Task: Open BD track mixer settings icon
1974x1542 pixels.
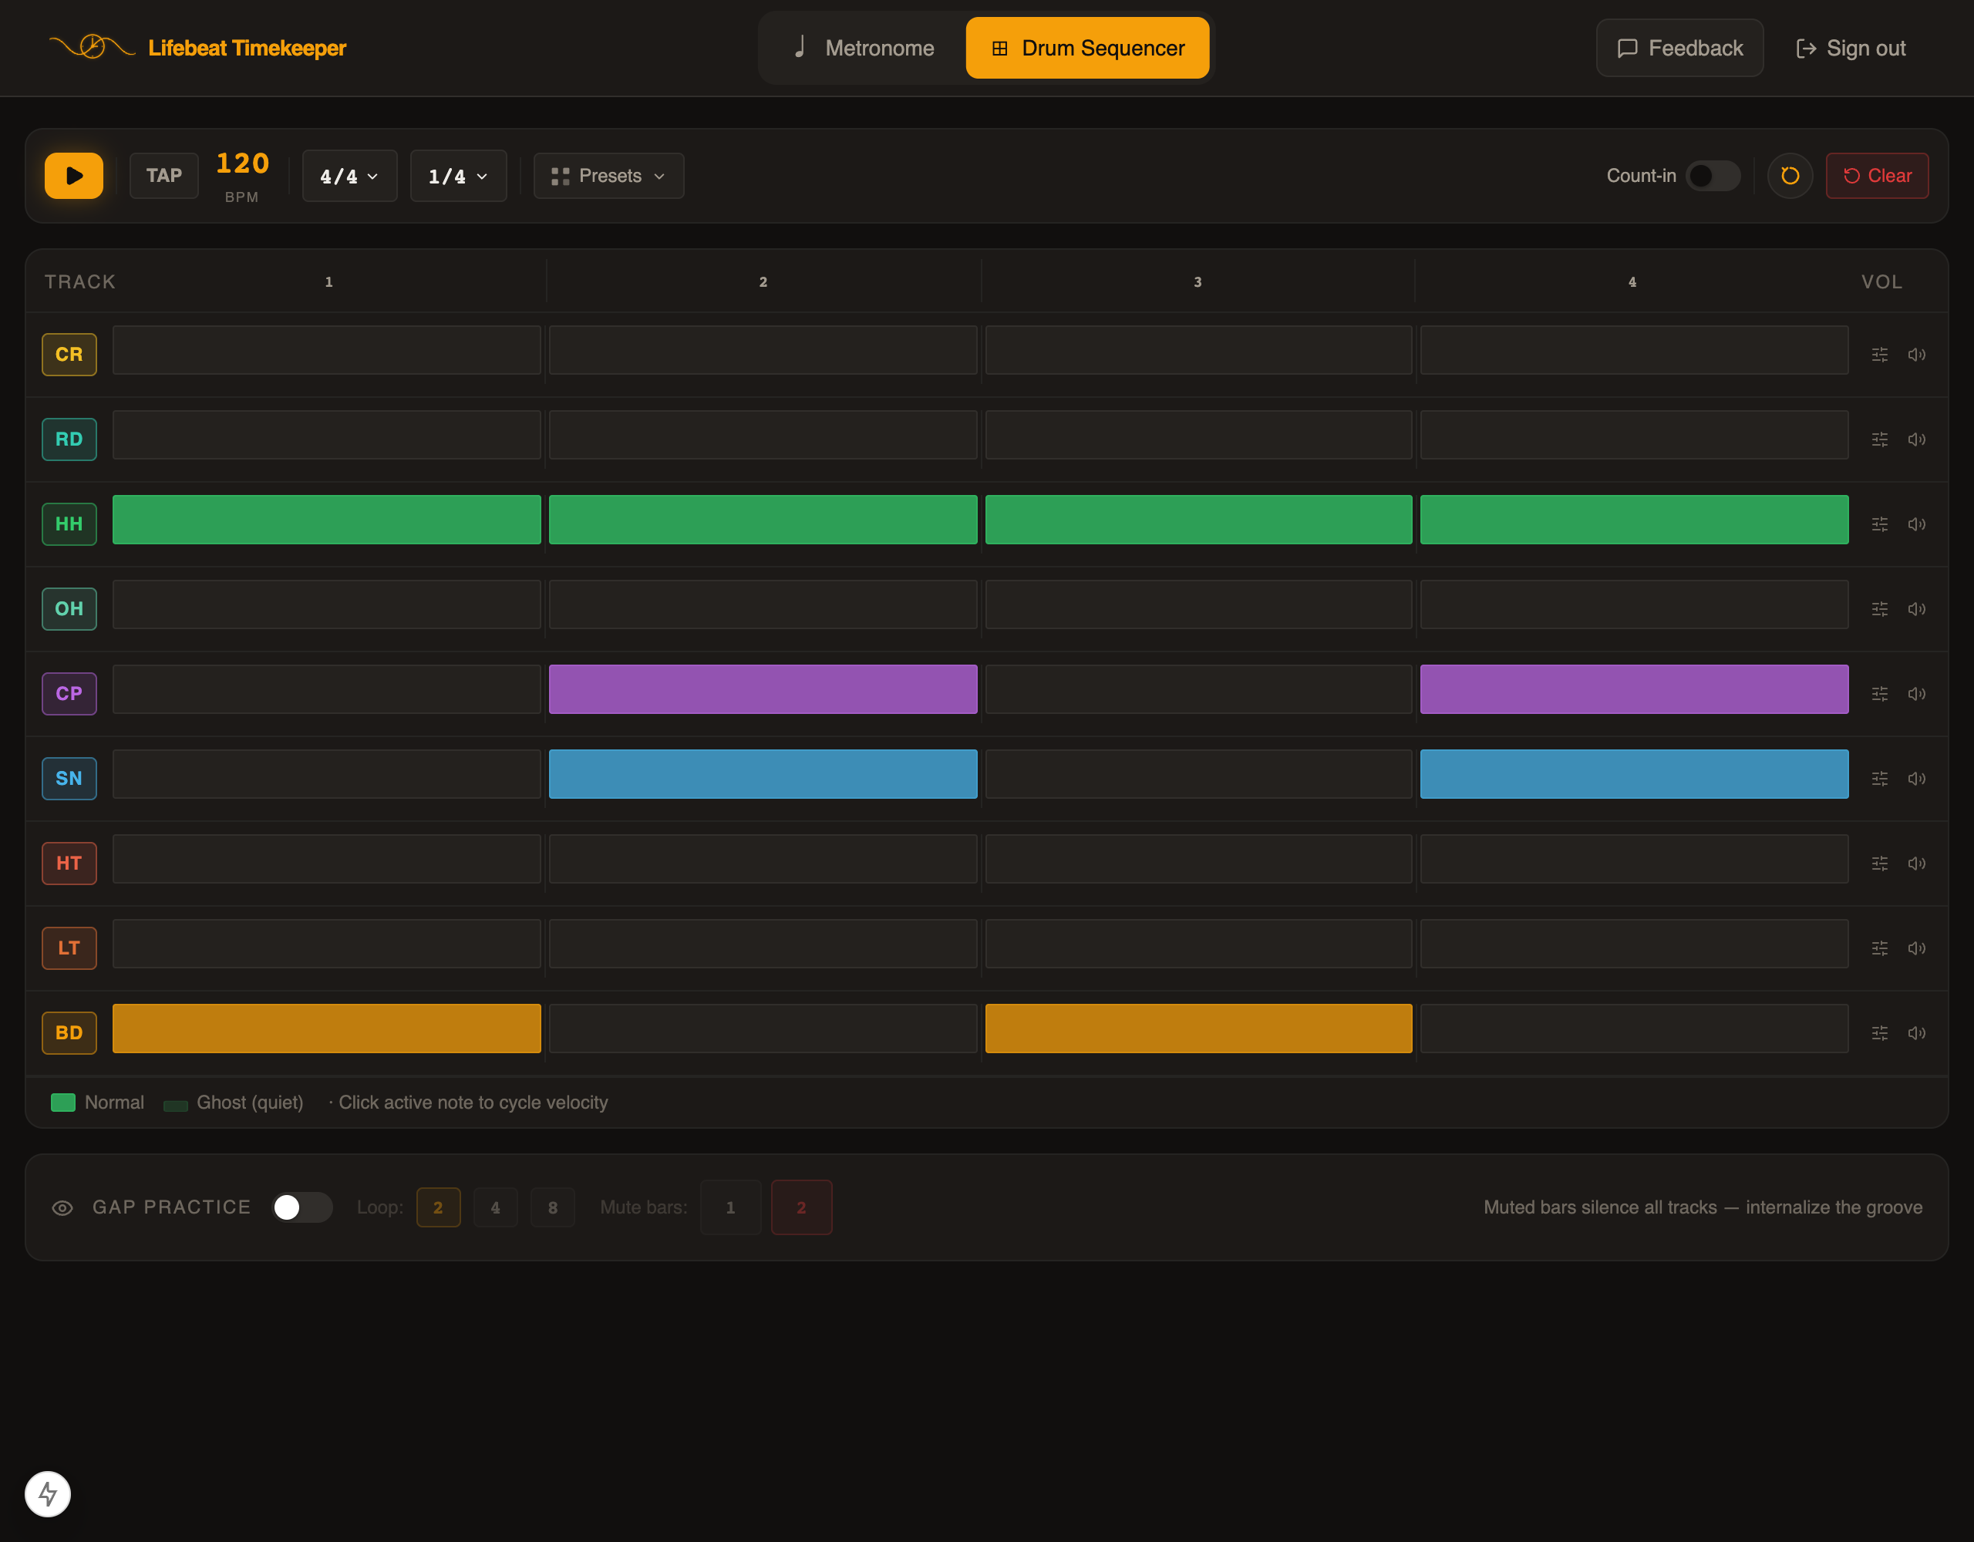Action: [1879, 1033]
